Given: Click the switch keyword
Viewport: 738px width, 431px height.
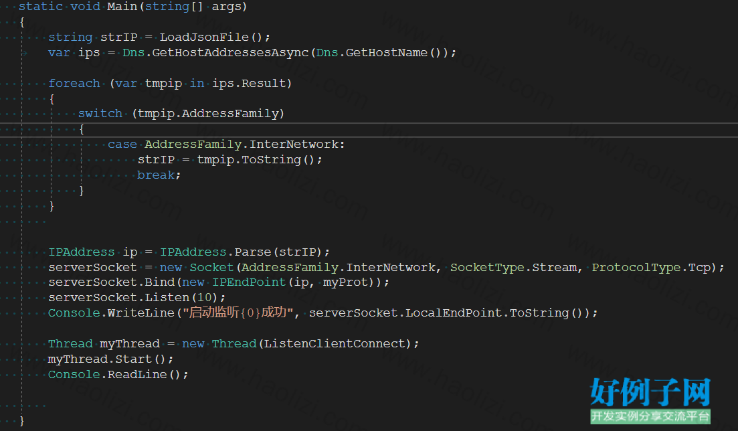Looking at the screenshot, I should tap(100, 114).
